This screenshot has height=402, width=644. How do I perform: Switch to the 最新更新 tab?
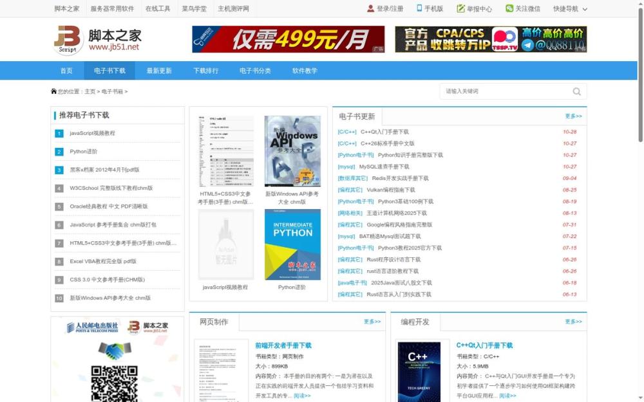pyautogui.click(x=158, y=71)
